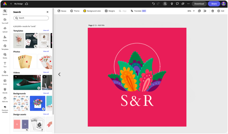Go to the previous page with the left chevron

click(x=59, y=74)
